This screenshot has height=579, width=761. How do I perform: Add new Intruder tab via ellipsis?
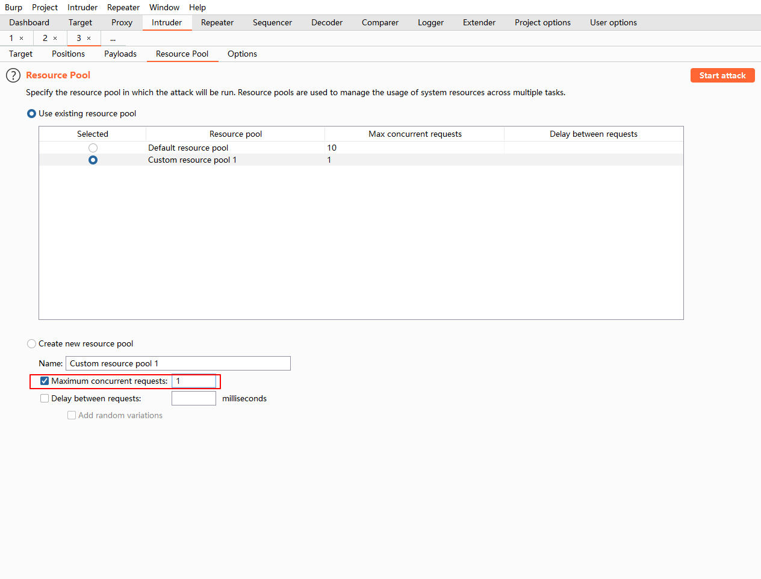pos(113,39)
